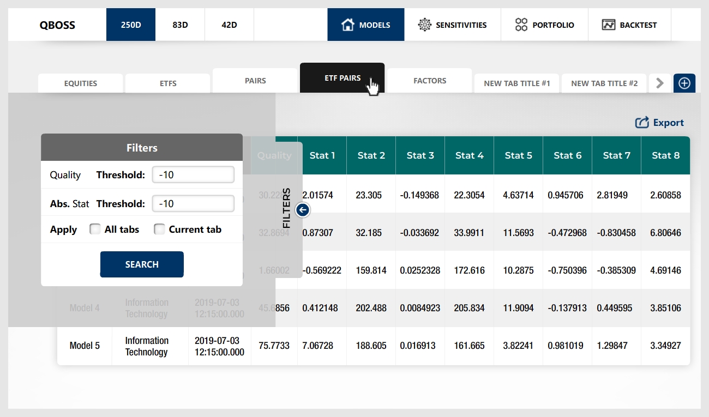
Task: Click the Models home icon
Action: (x=347, y=25)
